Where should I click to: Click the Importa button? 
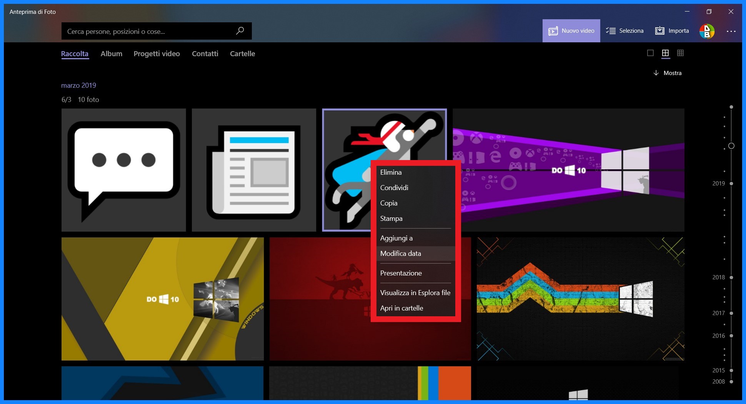(672, 31)
